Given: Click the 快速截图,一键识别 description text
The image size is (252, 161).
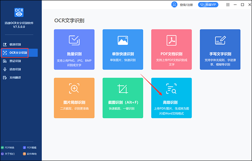Looking at the screenshot, I should [x=122, y=109].
